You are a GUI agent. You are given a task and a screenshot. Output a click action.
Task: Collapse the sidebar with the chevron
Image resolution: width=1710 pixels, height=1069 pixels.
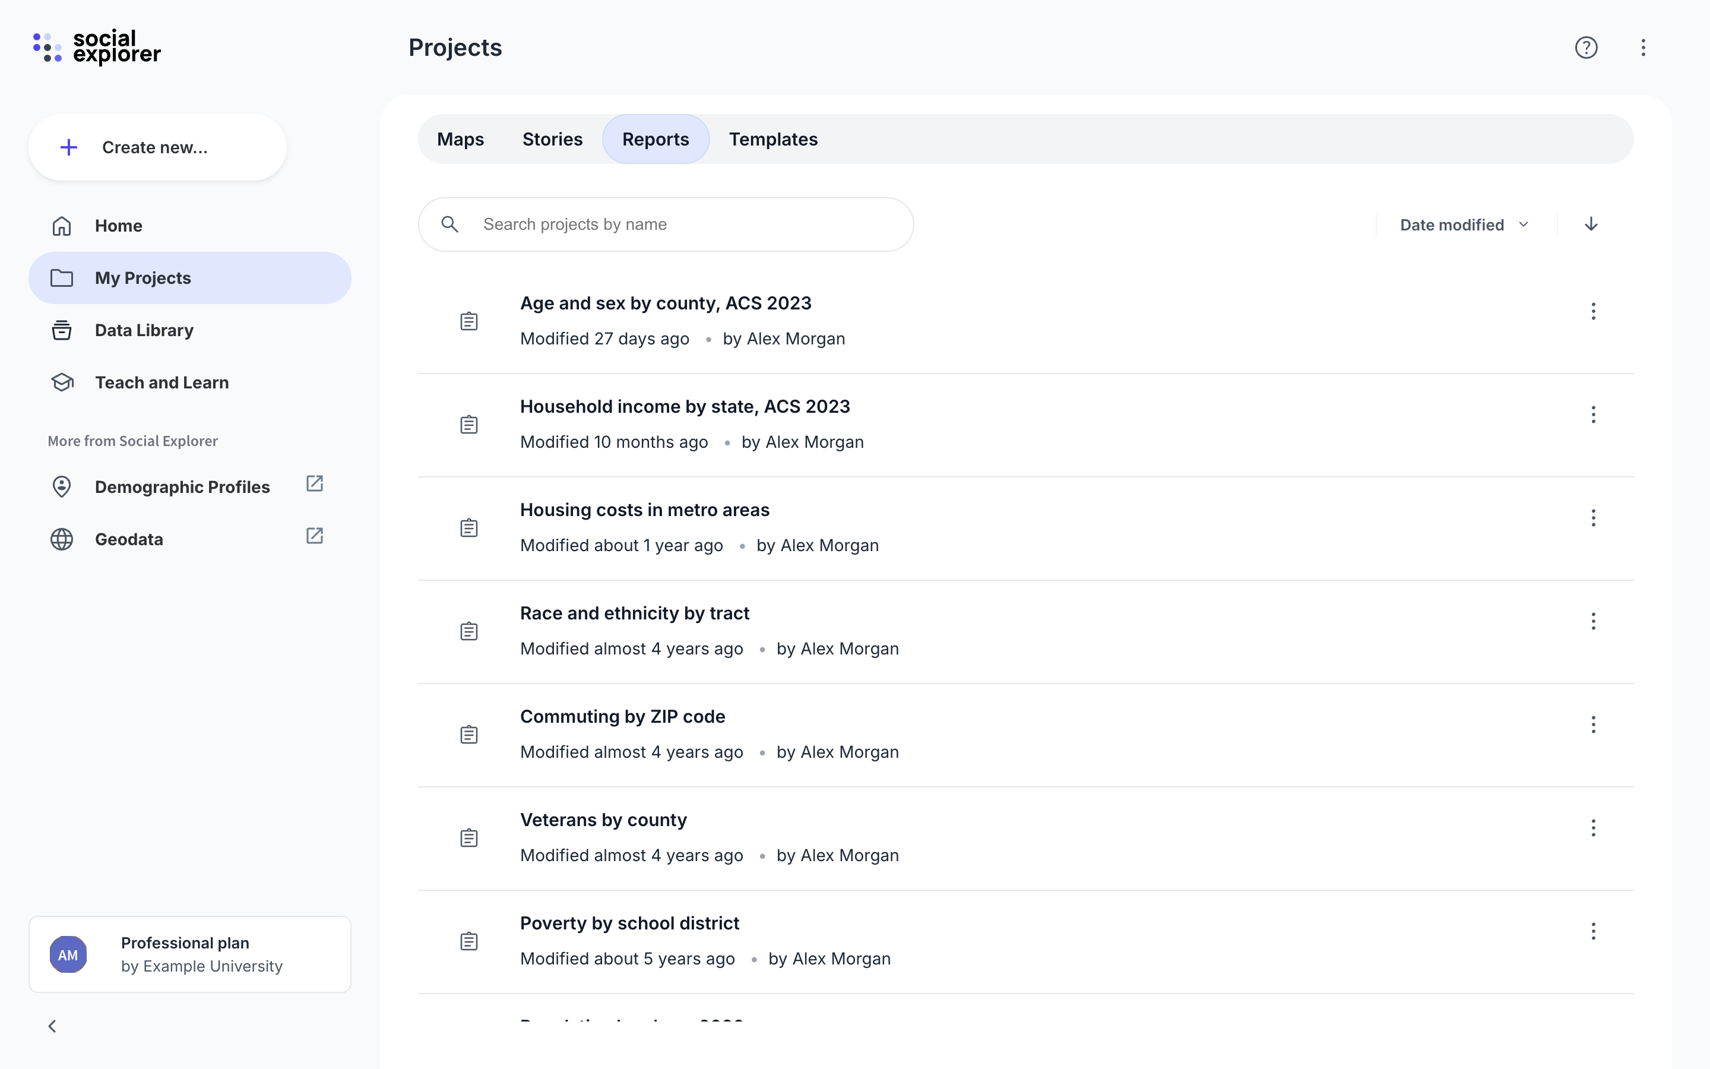pyautogui.click(x=52, y=1026)
